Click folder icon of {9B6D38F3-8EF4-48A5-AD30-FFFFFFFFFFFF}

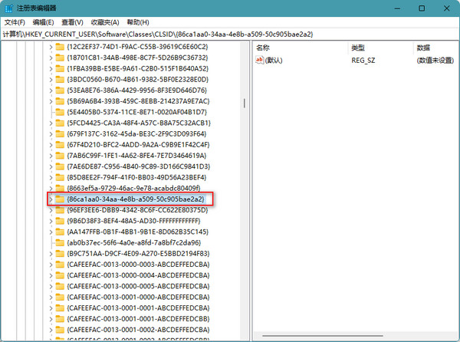click(60, 221)
